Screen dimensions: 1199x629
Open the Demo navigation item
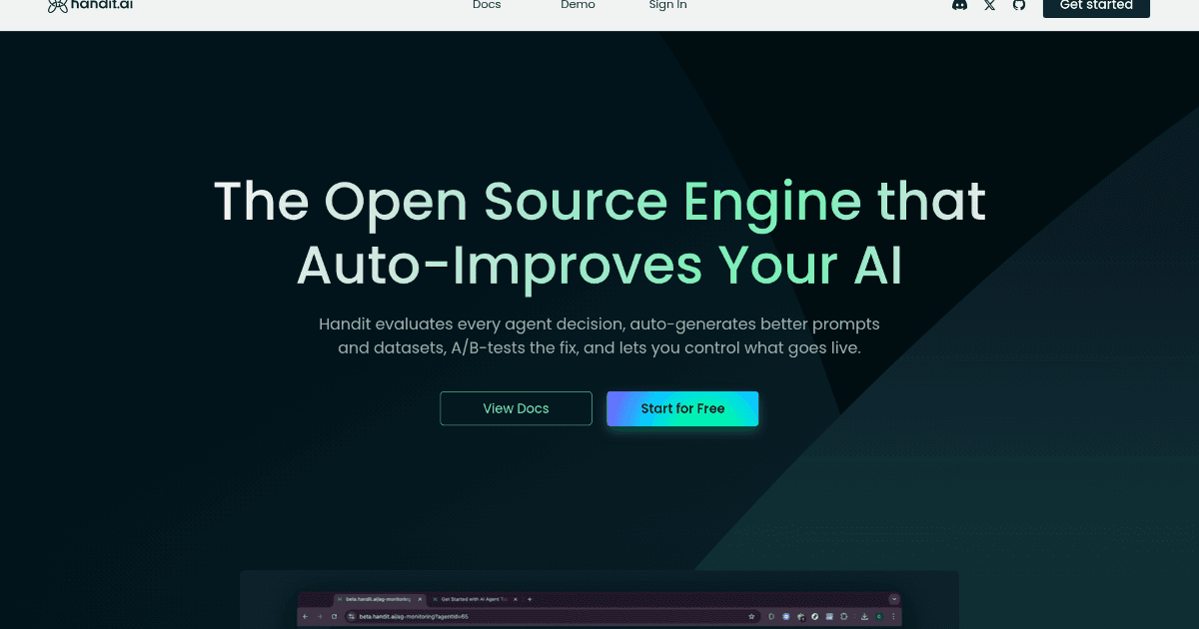pyautogui.click(x=578, y=5)
